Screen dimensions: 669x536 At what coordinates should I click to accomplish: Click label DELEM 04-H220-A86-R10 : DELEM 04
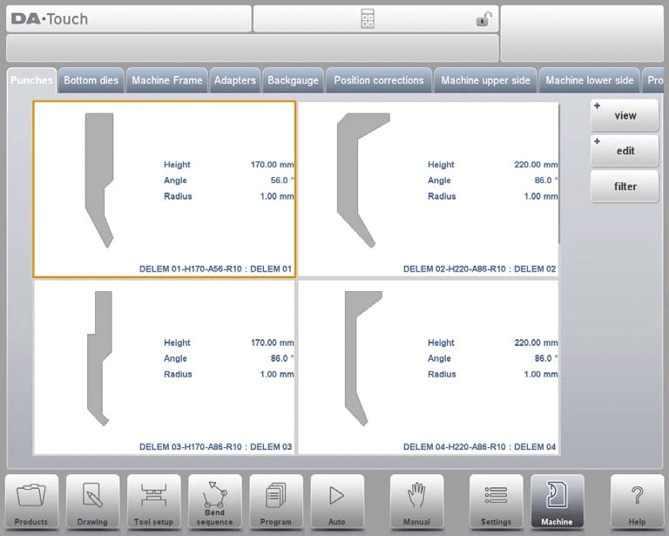coord(480,447)
